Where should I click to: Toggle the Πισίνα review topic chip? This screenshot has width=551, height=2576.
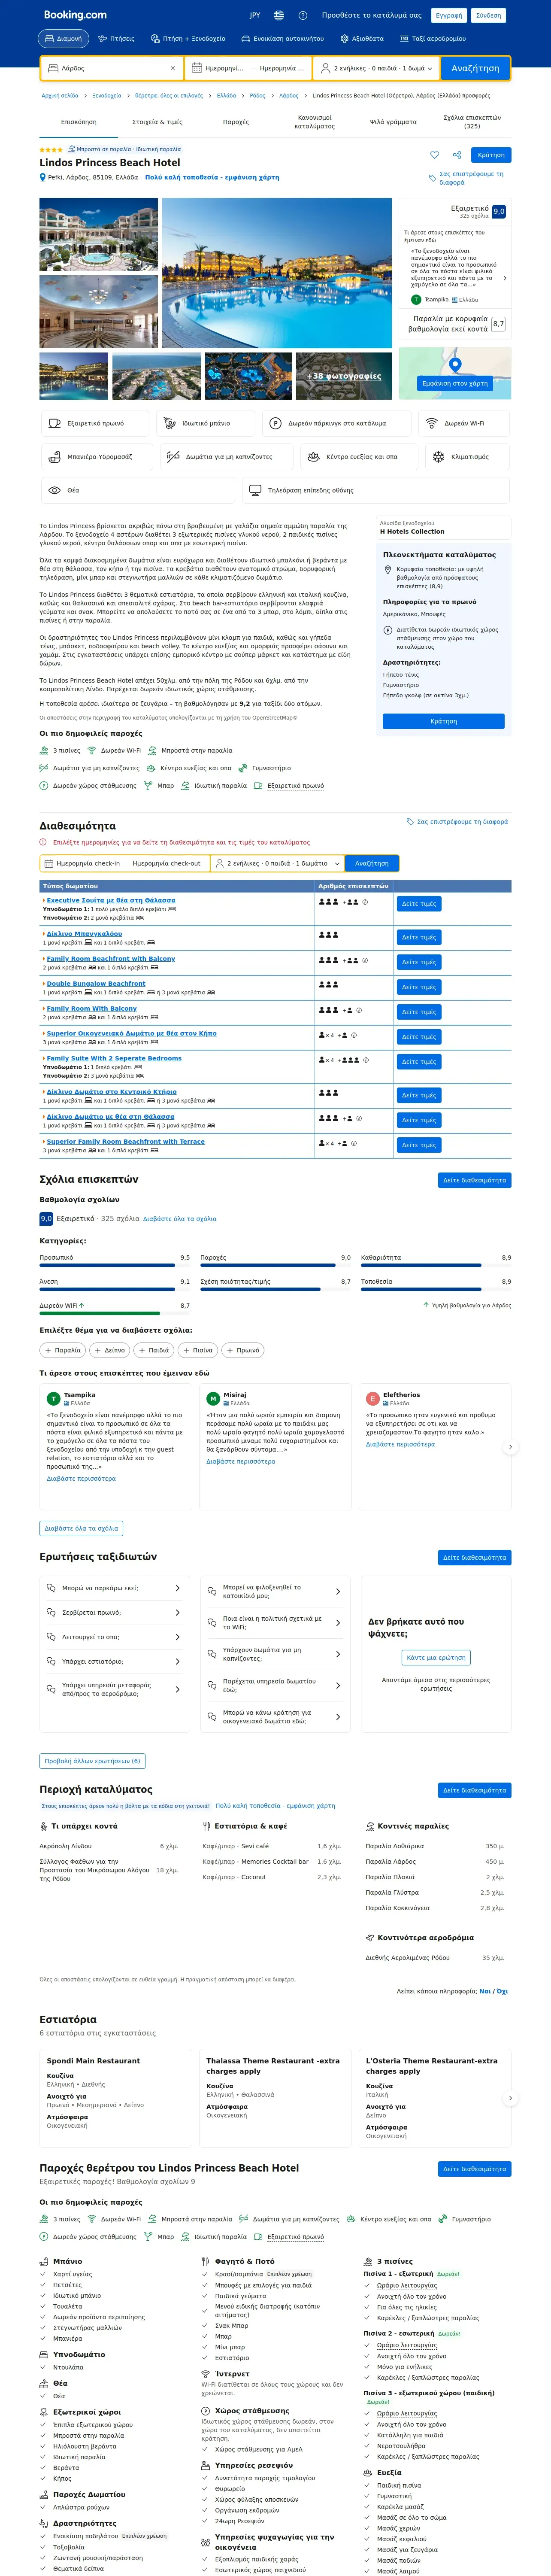click(x=197, y=1350)
